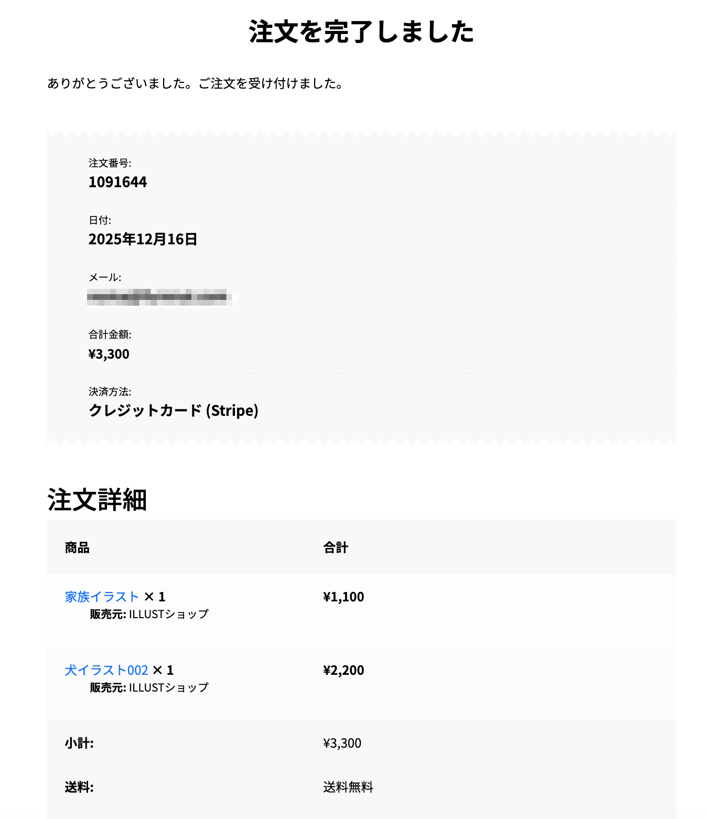Click the blurred email address value
The height and width of the screenshot is (819, 708).
[159, 297]
